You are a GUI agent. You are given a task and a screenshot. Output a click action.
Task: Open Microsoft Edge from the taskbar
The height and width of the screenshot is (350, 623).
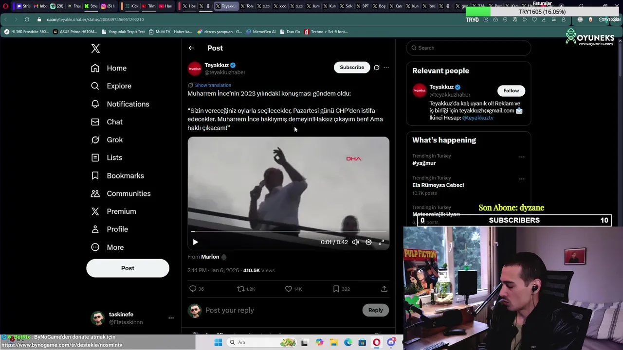point(348,342)
